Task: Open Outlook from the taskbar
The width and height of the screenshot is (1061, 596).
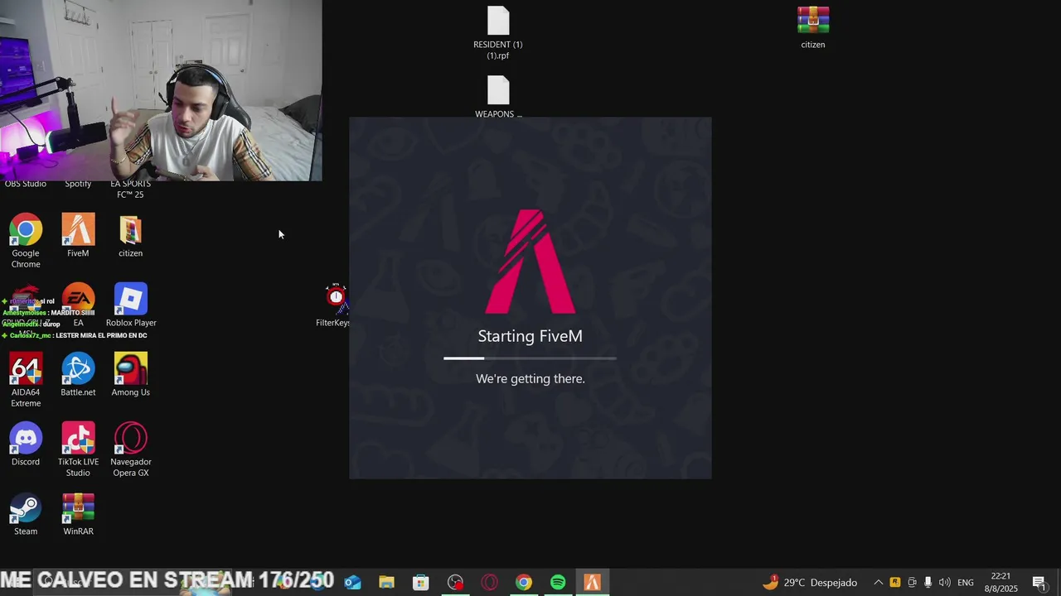Action: 352,583
